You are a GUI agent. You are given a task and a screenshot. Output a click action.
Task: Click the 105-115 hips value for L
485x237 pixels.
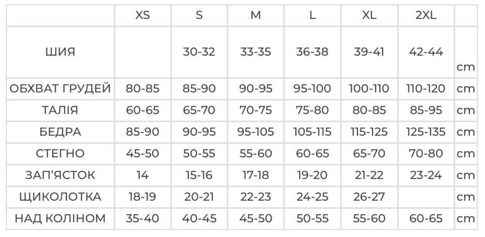312,132
